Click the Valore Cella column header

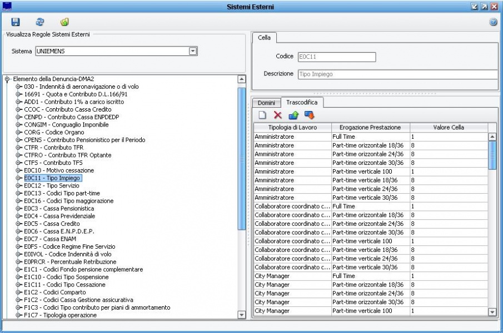[x=449, y=128]
